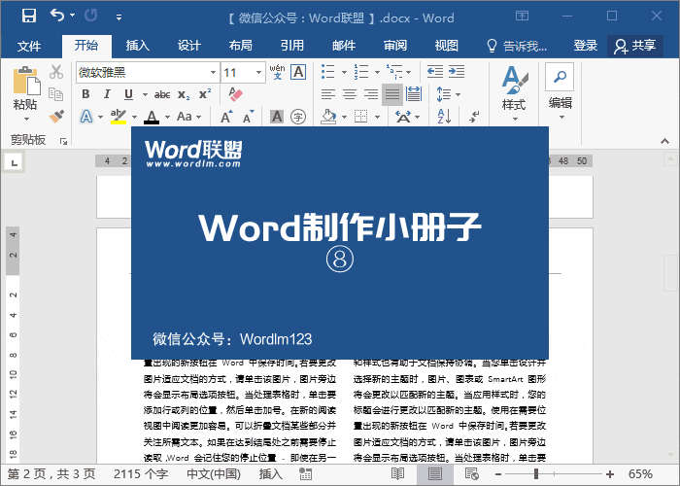Viewport: 680px width, 486px height.
Task: Toggle italic formatting
Action: pos(107,94)
